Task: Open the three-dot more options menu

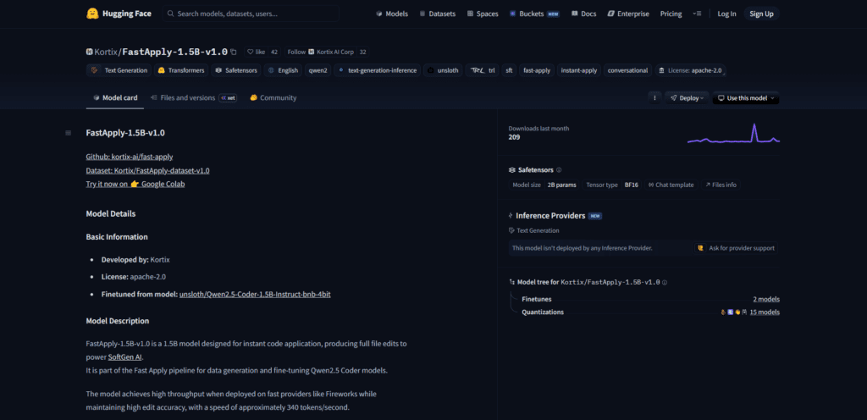Action: point(654,98)
